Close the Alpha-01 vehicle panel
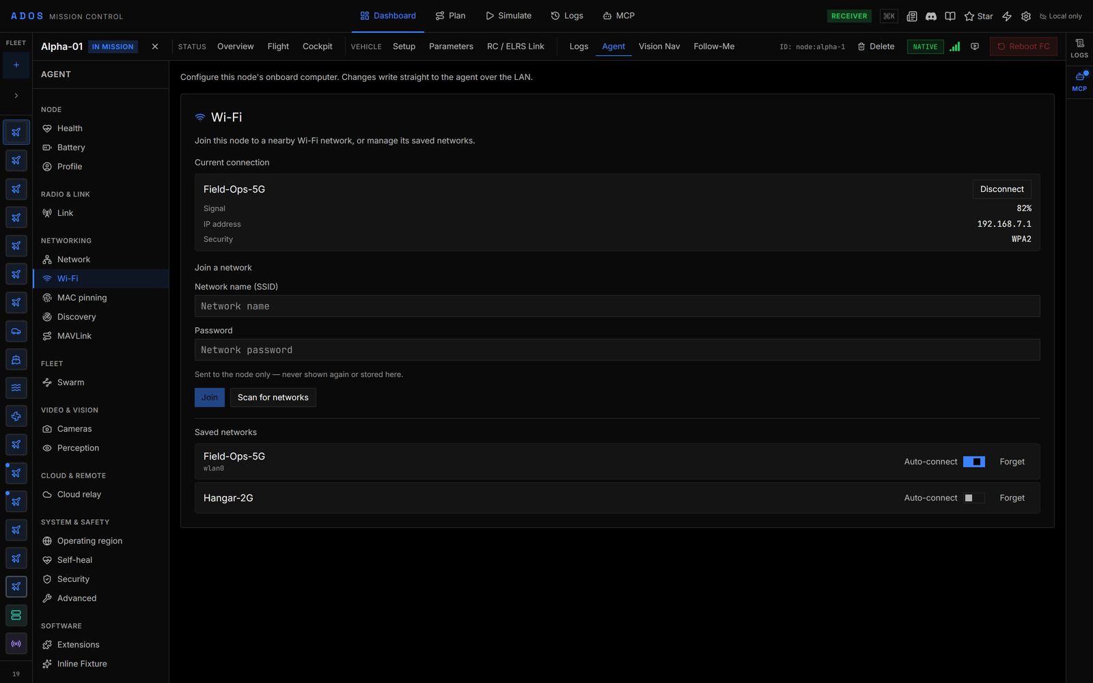Screen dimensions: 1093x683 click(x=155, y=46)
